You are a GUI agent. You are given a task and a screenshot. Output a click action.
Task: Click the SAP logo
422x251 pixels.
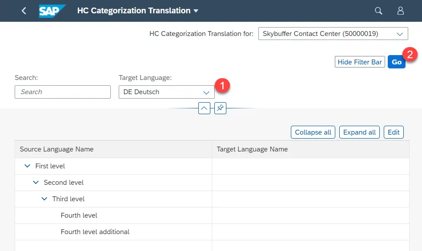click(52, 11)
